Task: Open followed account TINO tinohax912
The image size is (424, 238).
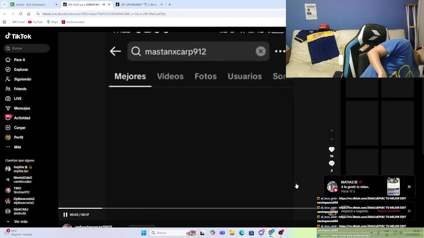Action: click(x=18, y=190)
